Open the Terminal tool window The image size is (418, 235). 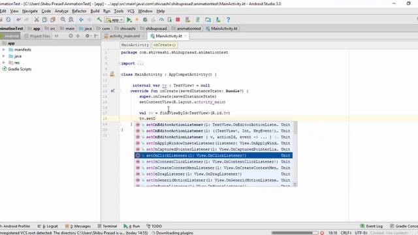tap(107, 227)
